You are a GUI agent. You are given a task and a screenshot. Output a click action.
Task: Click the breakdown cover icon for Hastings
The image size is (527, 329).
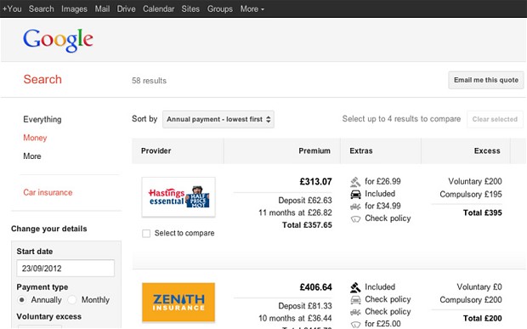point(355,206)
